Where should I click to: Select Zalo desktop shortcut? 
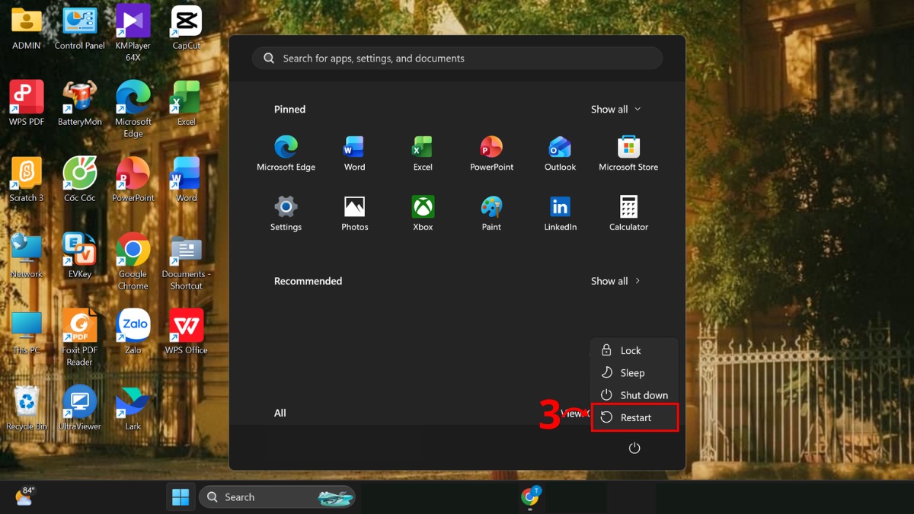tap(133, 332)
